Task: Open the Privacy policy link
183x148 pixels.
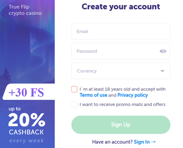Action: [x=133, y=95]
